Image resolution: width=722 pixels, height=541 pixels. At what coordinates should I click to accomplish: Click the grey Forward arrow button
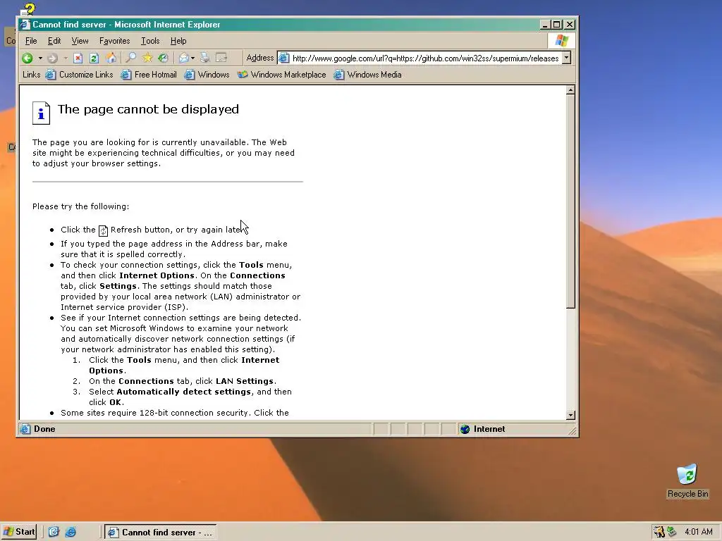point(52,58)
